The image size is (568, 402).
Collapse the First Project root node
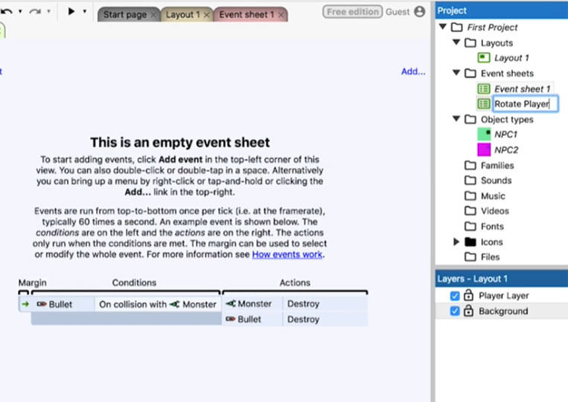coord(443,27)
